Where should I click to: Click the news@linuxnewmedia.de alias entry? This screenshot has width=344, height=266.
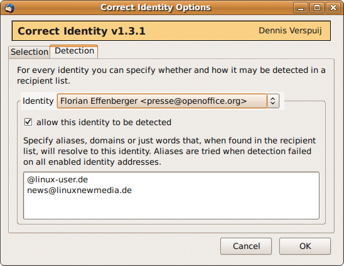tap(80, 191)
